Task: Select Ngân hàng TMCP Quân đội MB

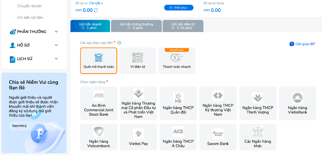Action: click(x=178, y=104)
